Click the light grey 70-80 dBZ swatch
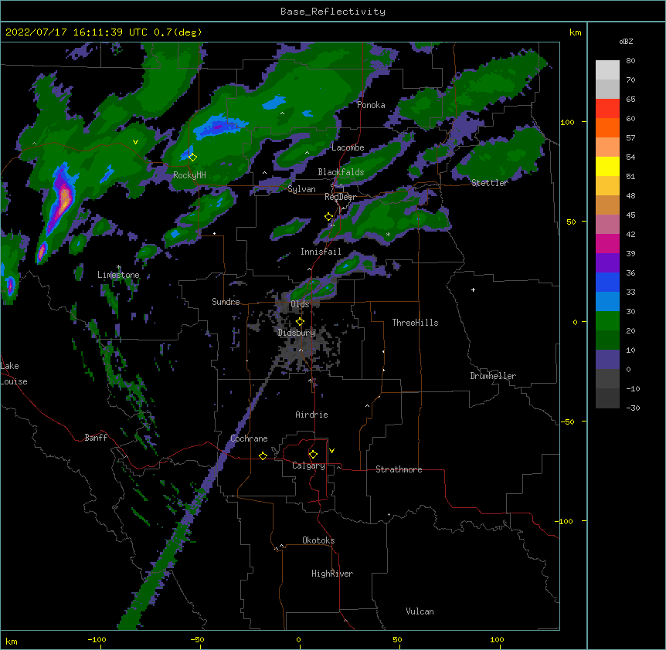Image resolution: width=666 pixels, height=650 pixels. (607, 70)
